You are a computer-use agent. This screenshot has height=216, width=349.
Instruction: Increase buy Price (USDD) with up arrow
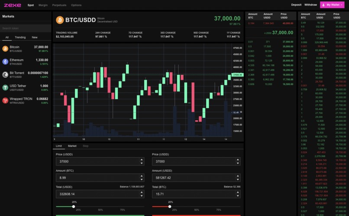142,159
